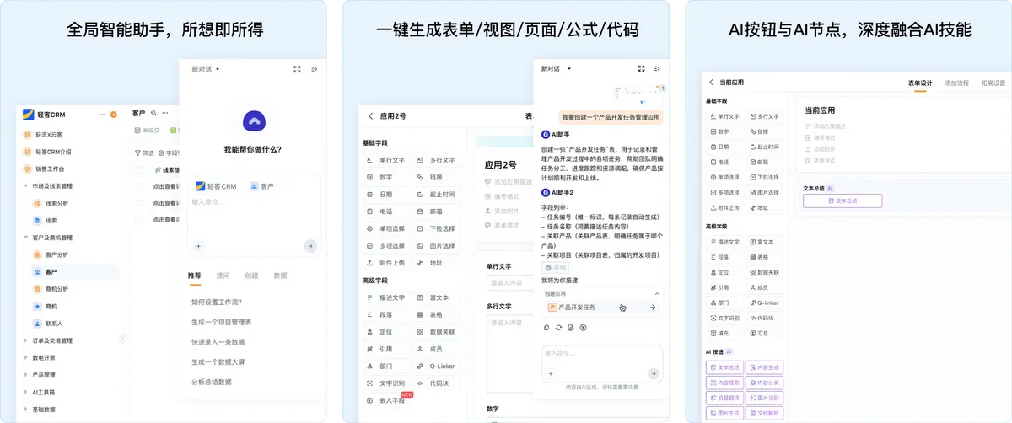Open the 添加流程 tab
This screenshot has width=1012, height=423.
(x=956, y=83)
